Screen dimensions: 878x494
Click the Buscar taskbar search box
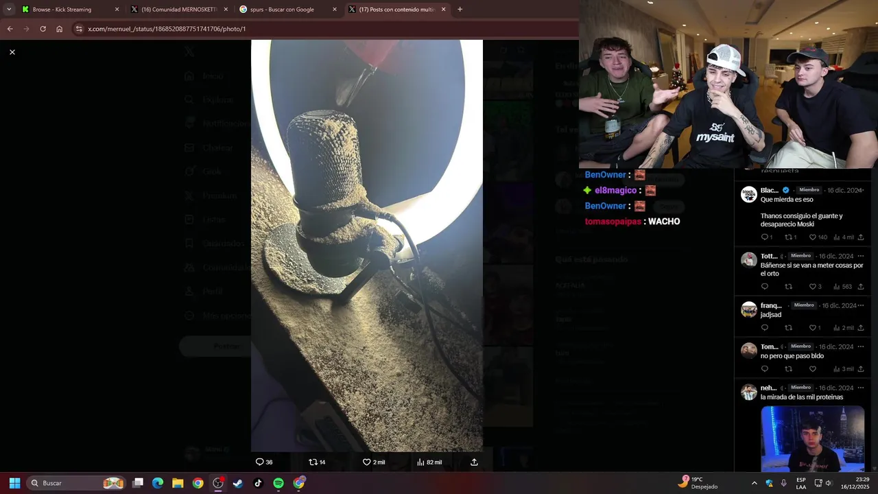(77, 483)
